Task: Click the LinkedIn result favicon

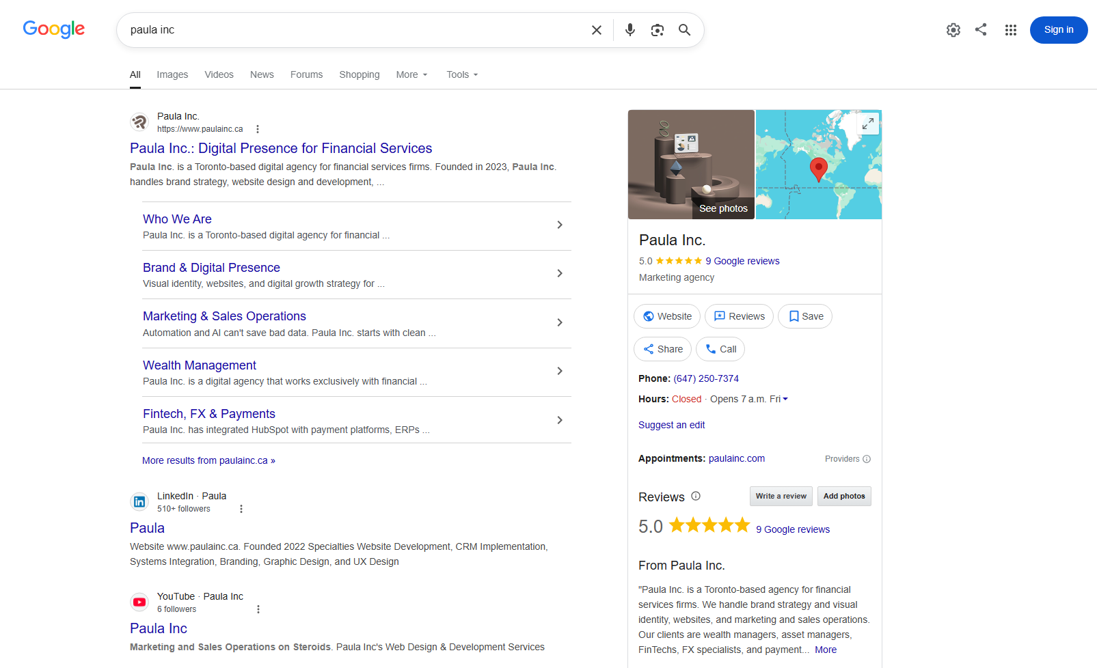Action: 139,502
